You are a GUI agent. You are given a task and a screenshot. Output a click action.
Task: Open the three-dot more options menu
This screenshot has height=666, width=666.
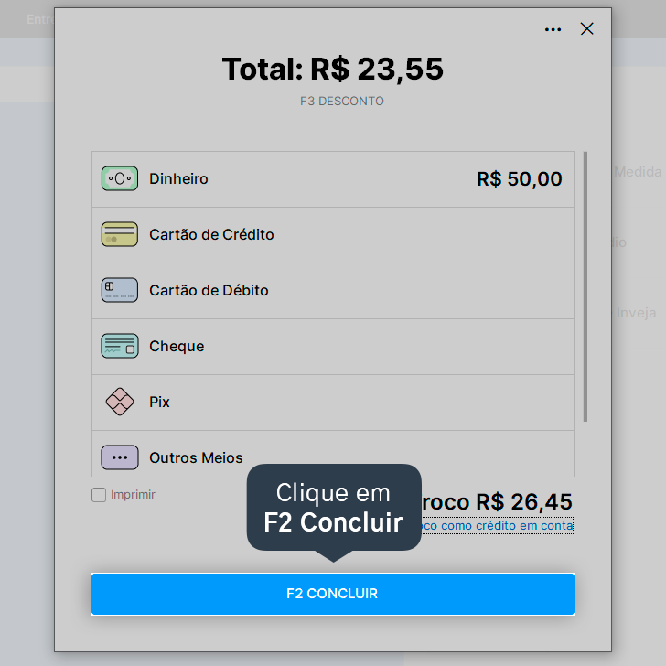(553, 29)
